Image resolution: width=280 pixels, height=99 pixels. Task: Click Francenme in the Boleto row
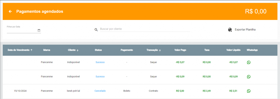click(x=47, y=91)
